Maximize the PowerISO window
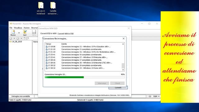 149,24
